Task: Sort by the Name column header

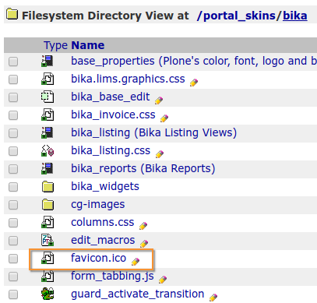Action: (88, 45)
